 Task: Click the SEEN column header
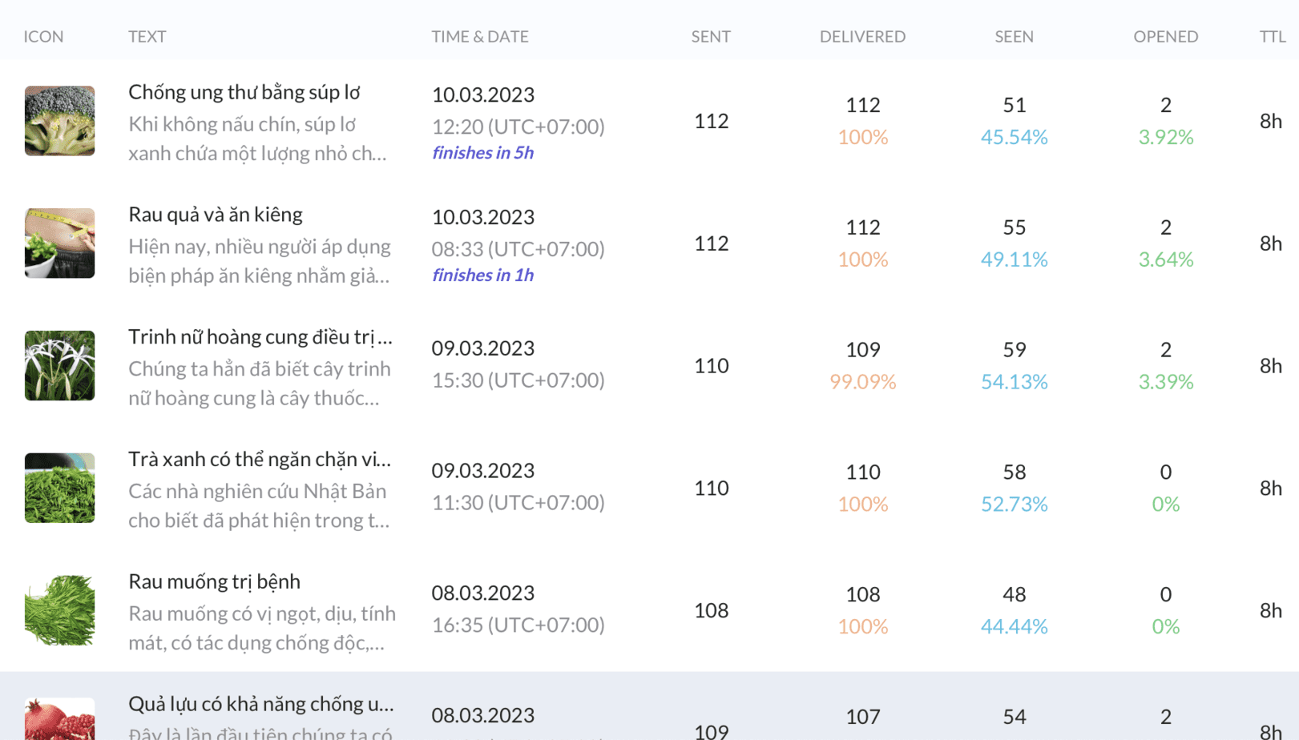[1014, 37]
